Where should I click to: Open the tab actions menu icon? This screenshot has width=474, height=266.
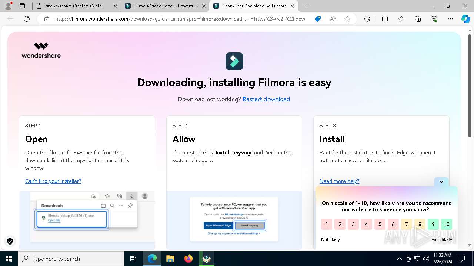(22, 6)
